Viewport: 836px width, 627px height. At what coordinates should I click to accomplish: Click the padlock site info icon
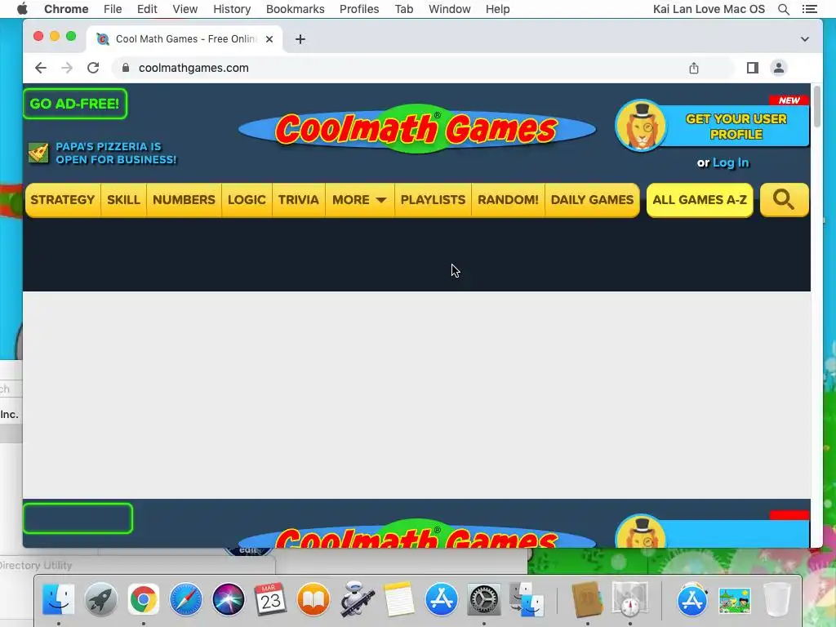[x=126, y=68]
